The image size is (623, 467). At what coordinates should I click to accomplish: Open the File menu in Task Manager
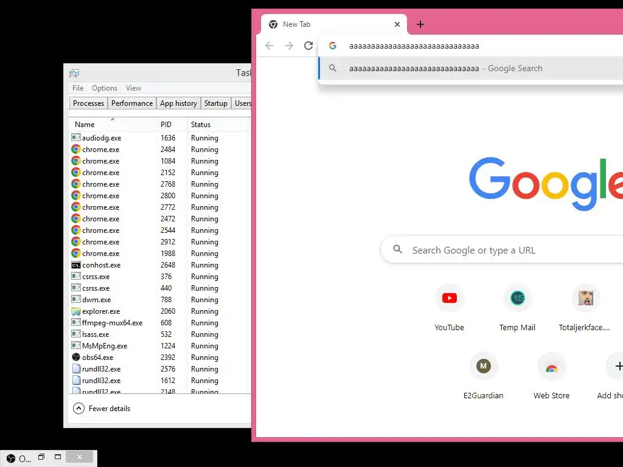pos(78,88)
